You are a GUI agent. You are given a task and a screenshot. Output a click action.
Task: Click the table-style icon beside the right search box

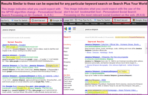[74, 29]
